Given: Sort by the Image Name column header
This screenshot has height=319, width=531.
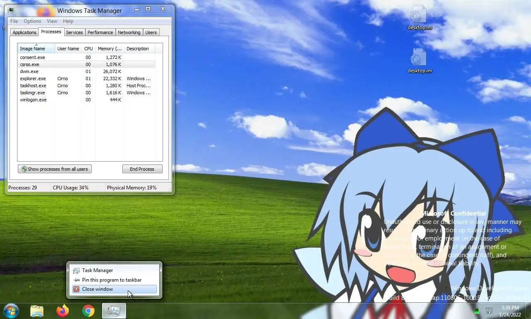Looking at the screenshot, I should [x=37, y=49].
